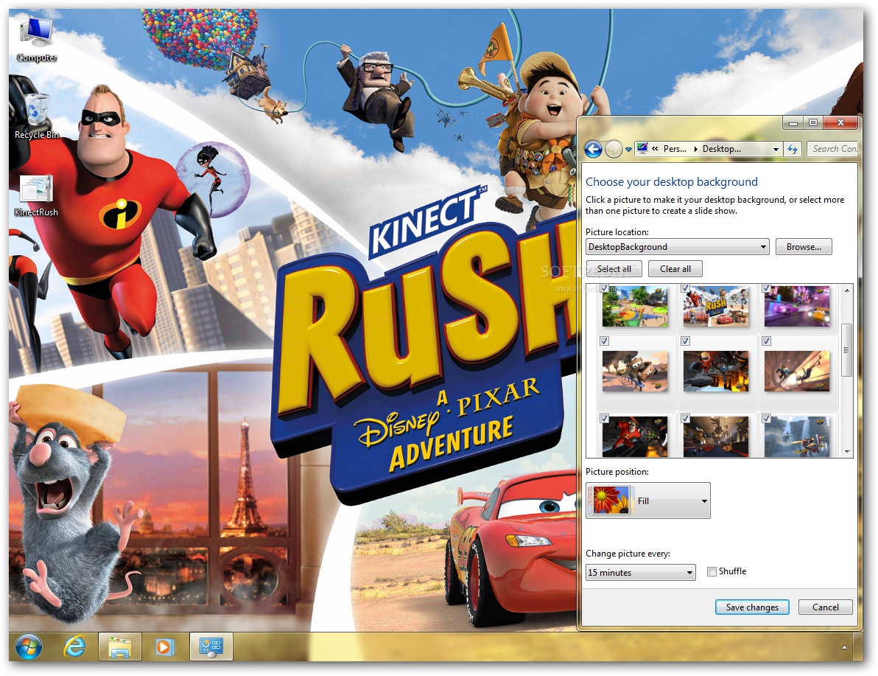Select the Incredibles lava wallpaper thumbnail
878x676 pixels.
point(716,371)
